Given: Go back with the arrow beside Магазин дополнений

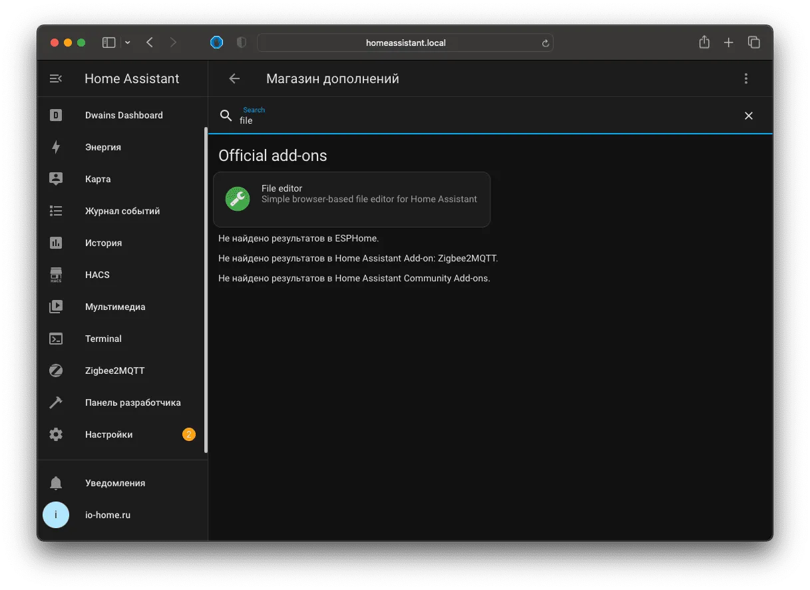Looking at the screenshot, I should [x=234, y=78].
